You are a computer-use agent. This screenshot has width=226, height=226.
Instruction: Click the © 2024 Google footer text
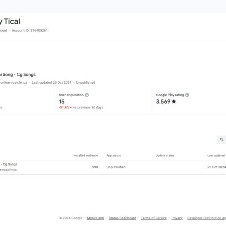point(71,218)
